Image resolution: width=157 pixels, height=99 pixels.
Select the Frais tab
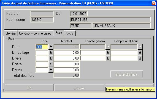coord(59,33)
